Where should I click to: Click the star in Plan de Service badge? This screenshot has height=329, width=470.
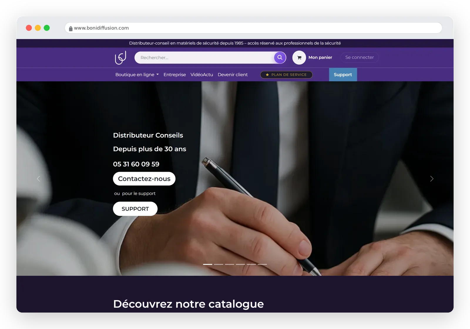point(267,75)
